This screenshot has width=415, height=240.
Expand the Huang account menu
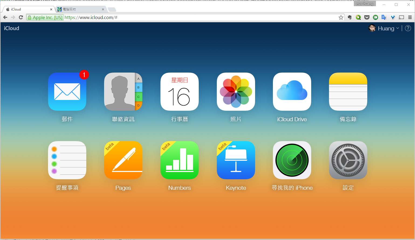tap(388, 28)
